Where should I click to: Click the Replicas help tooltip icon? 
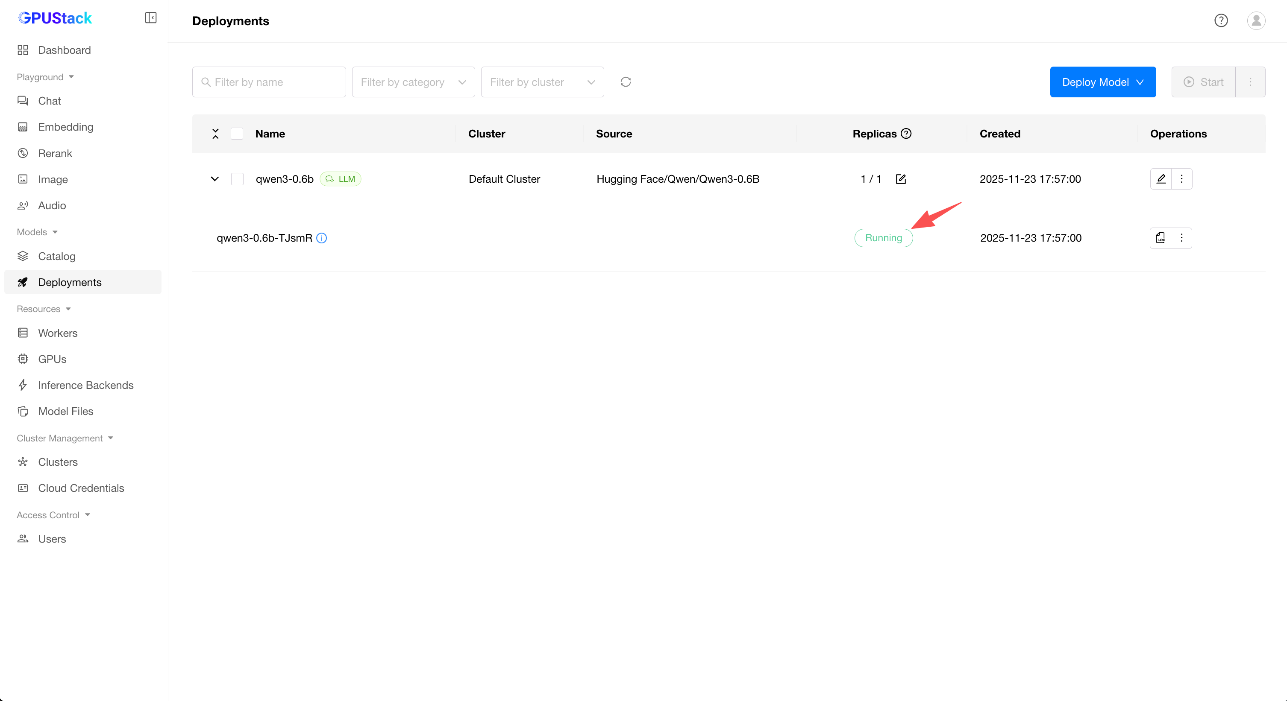[x=906, y=133]
